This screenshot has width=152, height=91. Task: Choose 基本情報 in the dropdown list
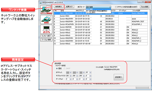coord(98,9)
